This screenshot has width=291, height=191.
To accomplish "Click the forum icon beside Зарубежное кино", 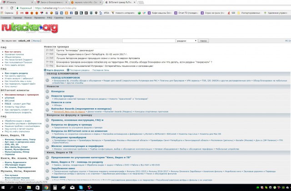I will coord(47,171).
